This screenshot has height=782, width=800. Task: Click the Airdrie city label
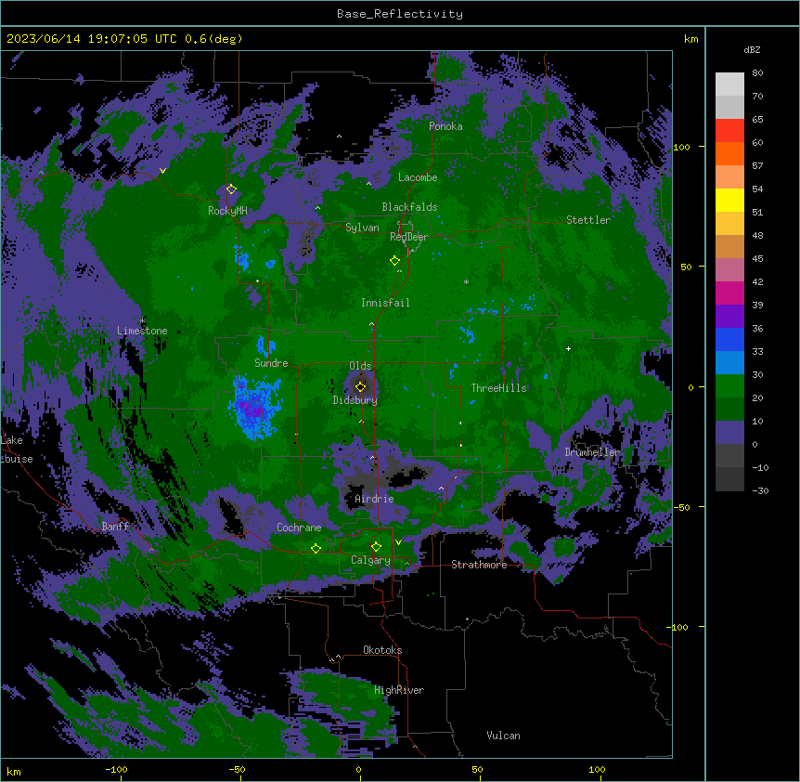point(374,499)
